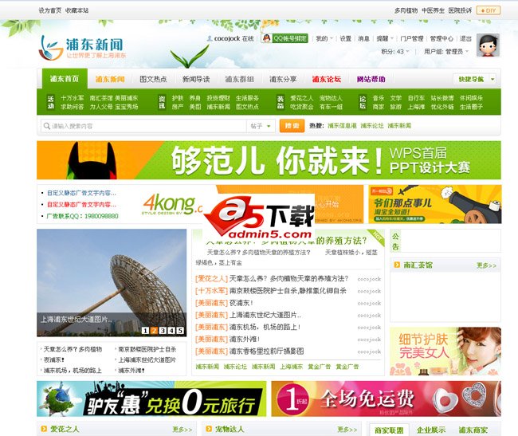Open the 门户管理 link
518x436 pixels.
(x=412, y=38)
